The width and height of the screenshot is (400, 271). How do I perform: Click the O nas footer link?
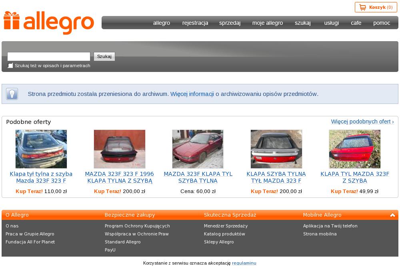[12, 226]
